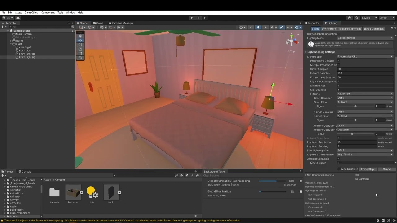397x223 pixels.
Task: Start Play mode
Action: [192, 18]
